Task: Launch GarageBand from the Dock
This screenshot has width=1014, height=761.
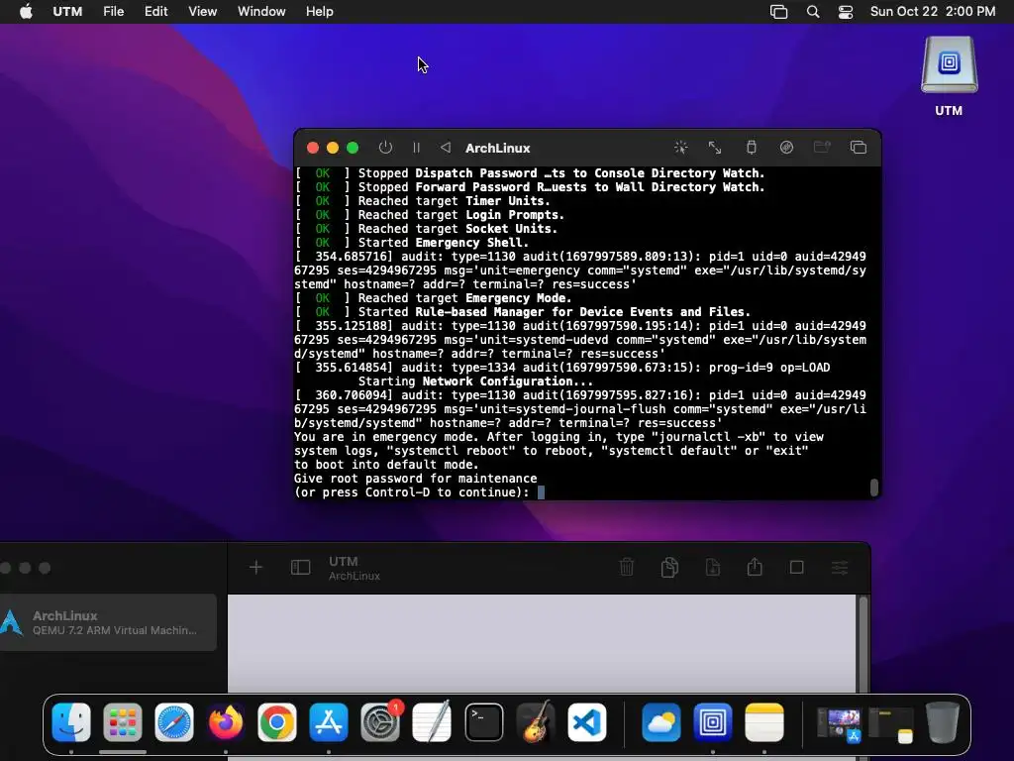Action: [x=536, y=722]
